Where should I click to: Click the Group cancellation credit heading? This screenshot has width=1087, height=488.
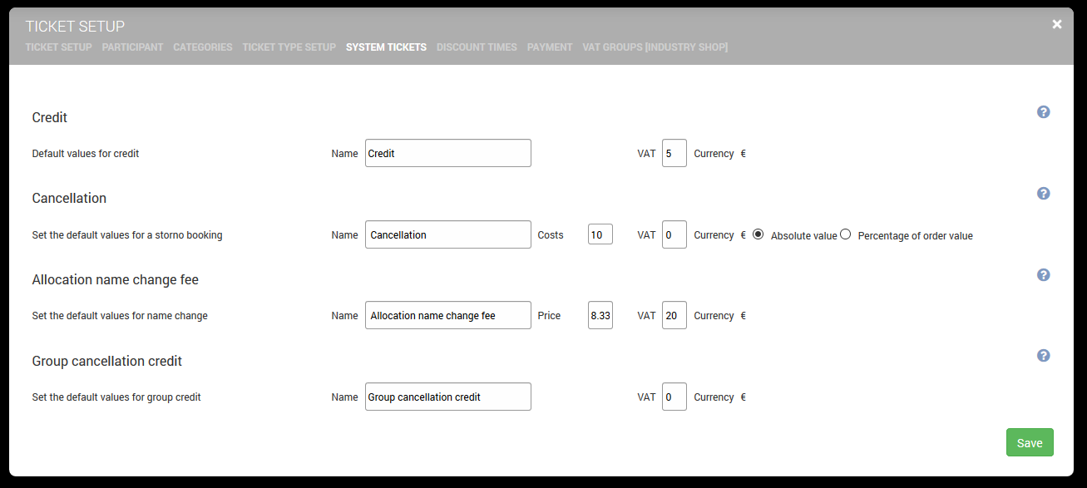coord(107,362)
